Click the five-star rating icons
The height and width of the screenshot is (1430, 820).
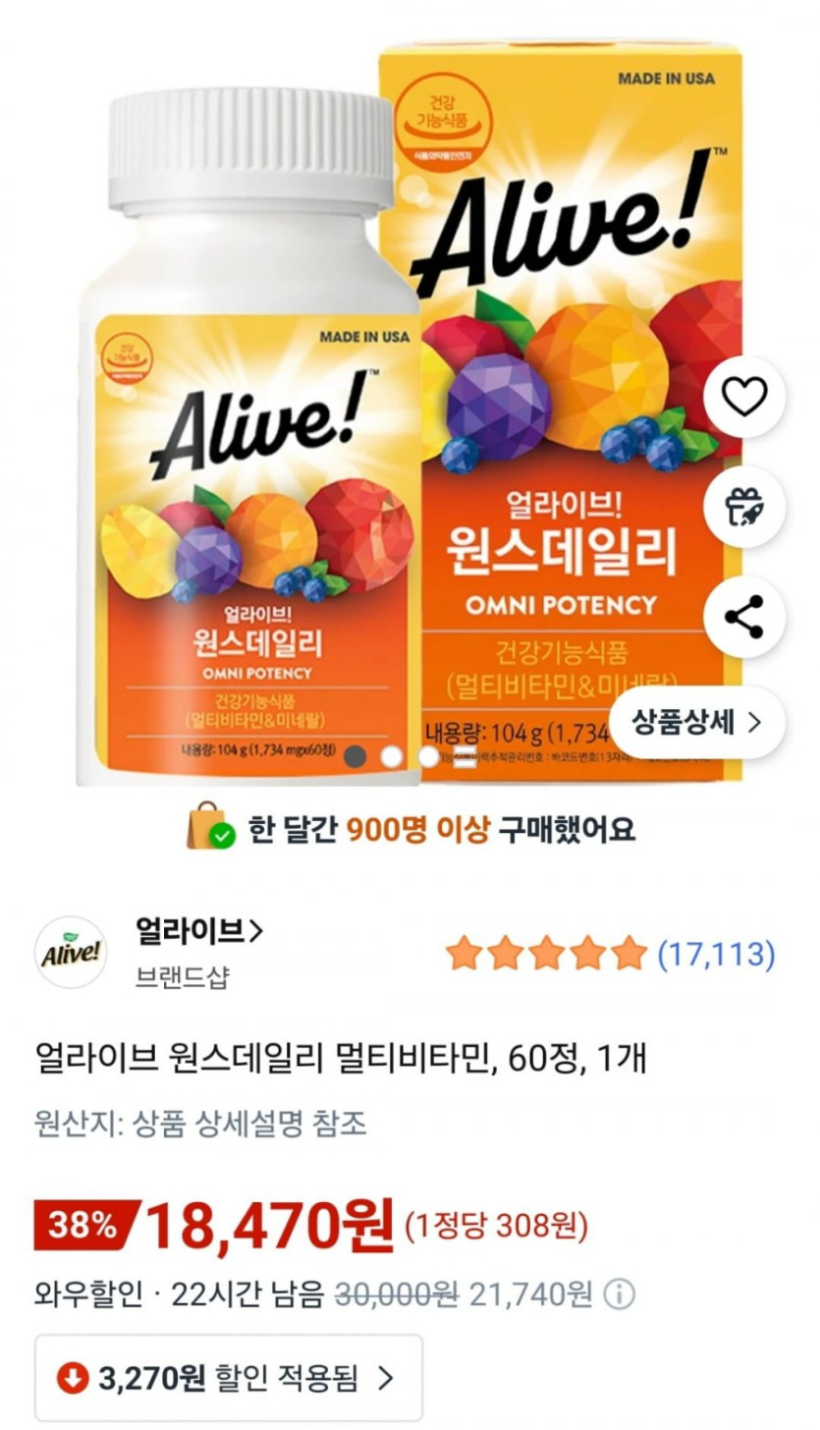pyautogui.click(x=546, y=953)
